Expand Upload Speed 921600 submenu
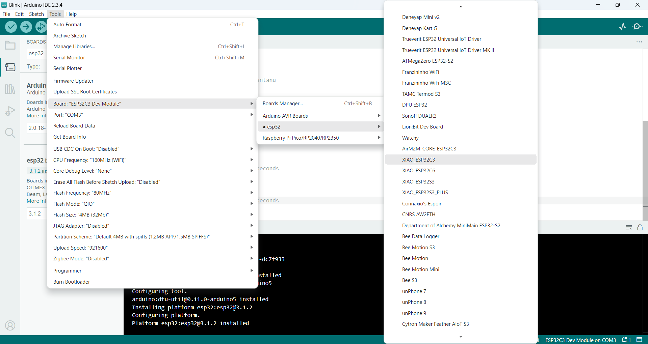 click(x=153, y=248)
